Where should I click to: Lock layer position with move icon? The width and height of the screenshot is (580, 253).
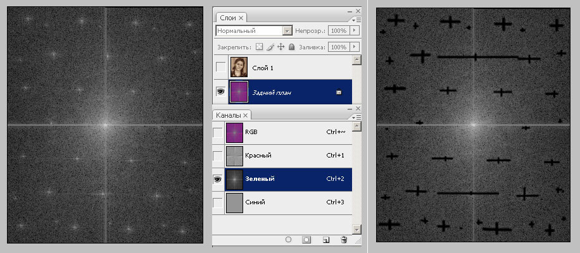pyautogui.click(x=281, y=47)
